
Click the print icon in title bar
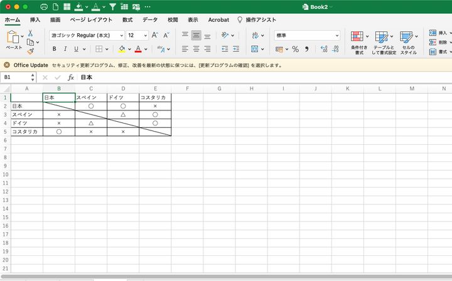(x=44, y=7)
